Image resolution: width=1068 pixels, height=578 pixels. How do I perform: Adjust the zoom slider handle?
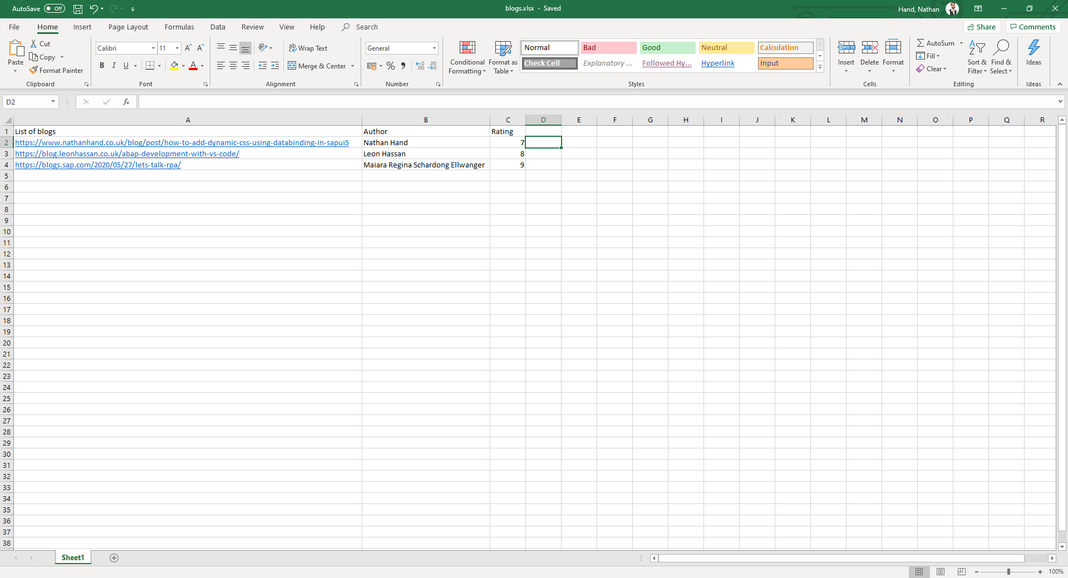click(1008, 572)
